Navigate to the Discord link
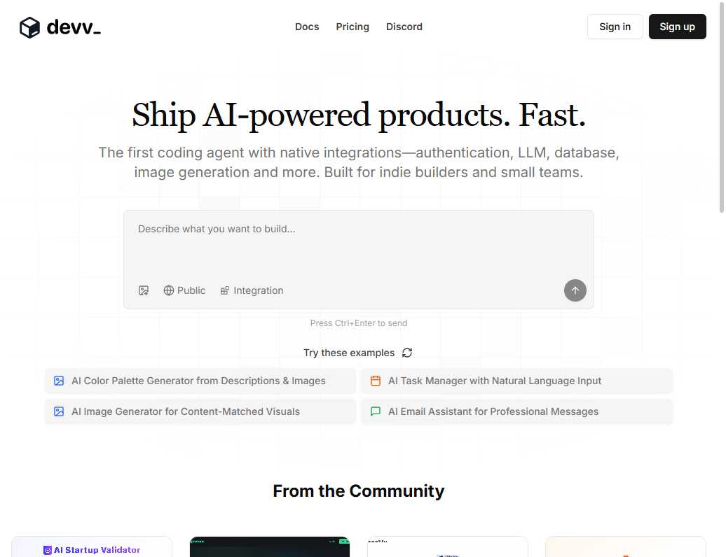Viewport: 726px width, 557px height. (404, 27)
